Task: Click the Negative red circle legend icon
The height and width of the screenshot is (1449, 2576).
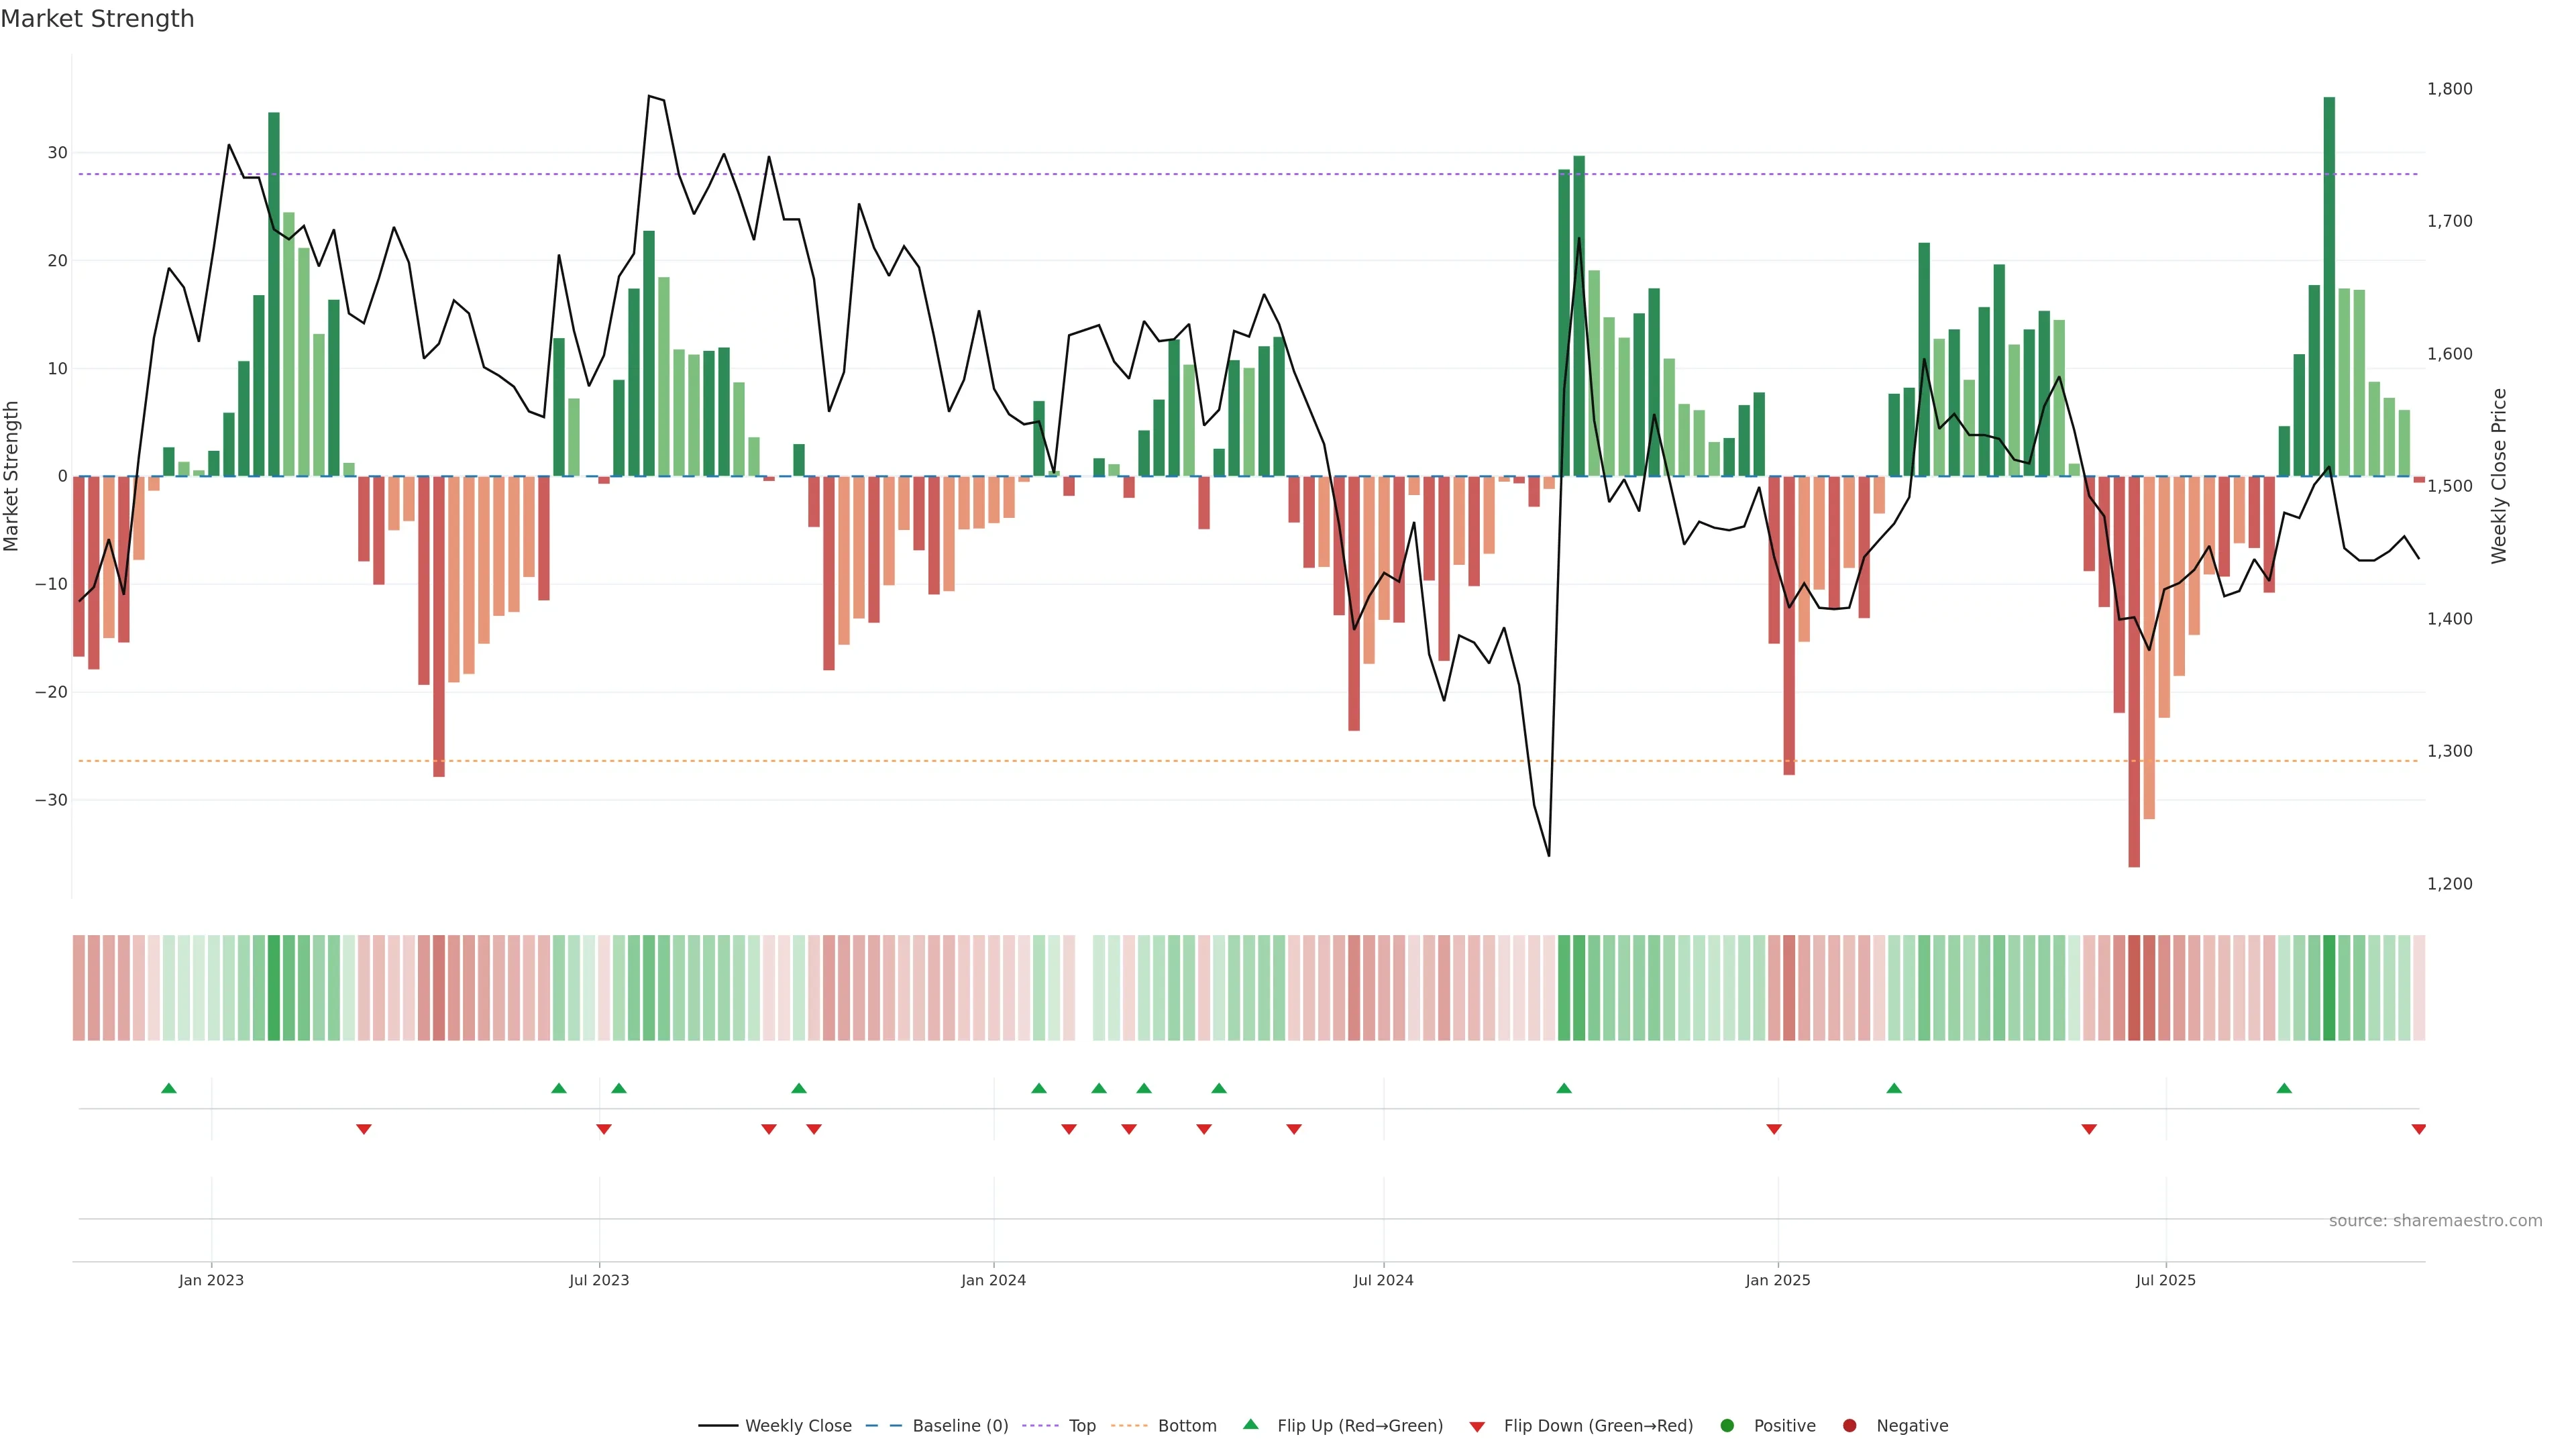Action: [x=1849, y=1426]
